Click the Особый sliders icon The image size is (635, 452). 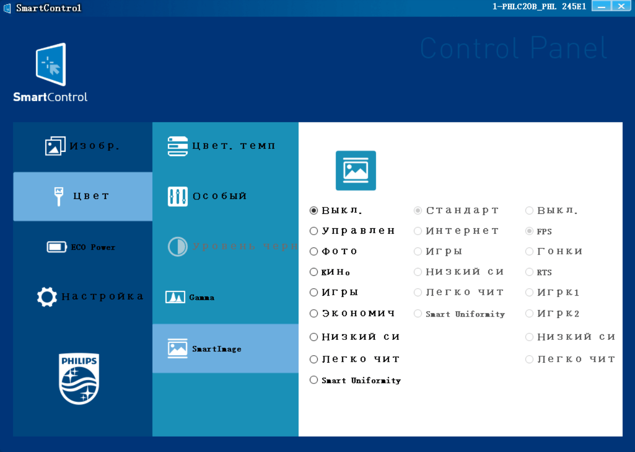[177, 196]
